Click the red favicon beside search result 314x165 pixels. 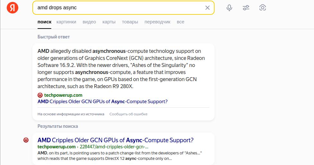tap(26, 140)
